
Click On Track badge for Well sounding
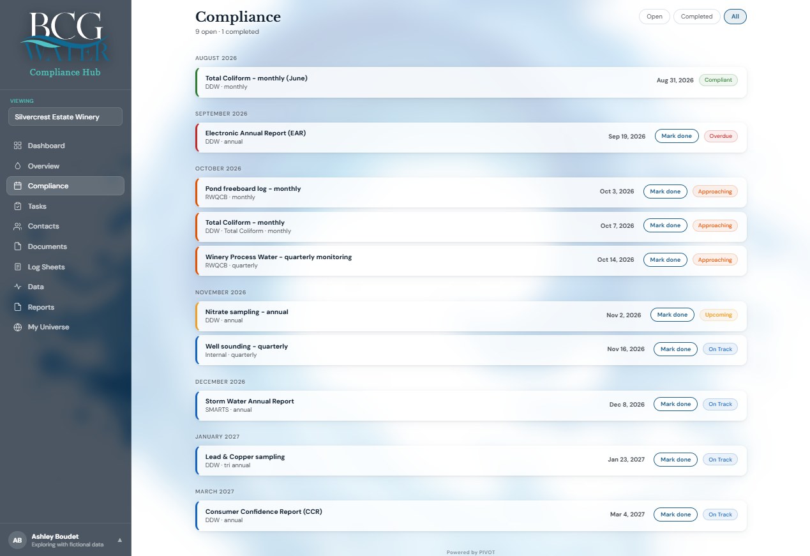[720, 349]
